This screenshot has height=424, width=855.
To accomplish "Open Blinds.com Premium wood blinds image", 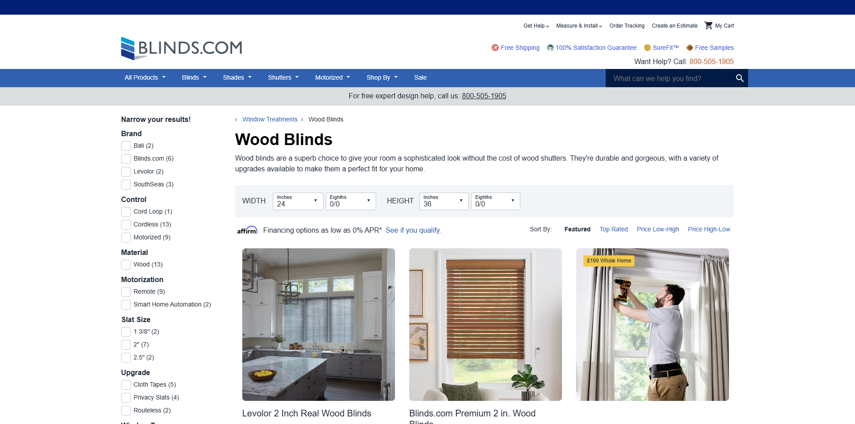I will [485, 324].
